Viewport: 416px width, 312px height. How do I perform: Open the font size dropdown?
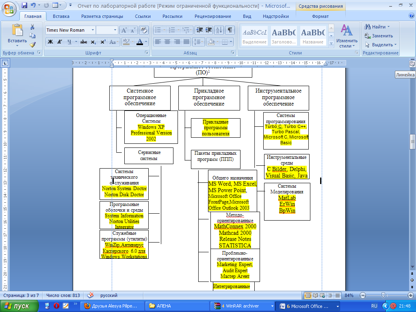click(x=115, y=30)
